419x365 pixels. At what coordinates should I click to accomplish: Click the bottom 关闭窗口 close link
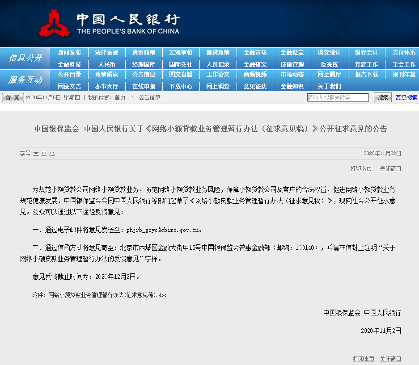pos(390,359)
